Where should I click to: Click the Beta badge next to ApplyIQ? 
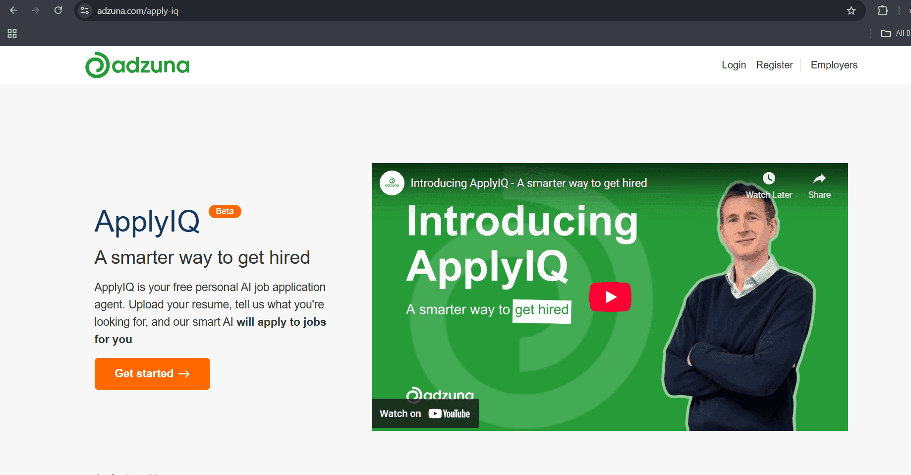click(225, 211)
